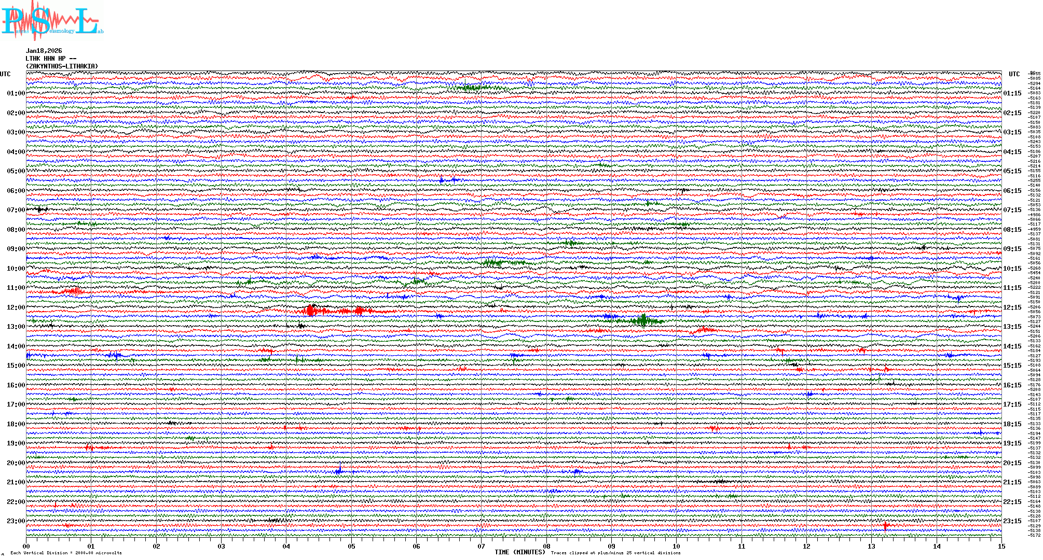Click minute tick 00 on bottom axis

pos(26,546)
